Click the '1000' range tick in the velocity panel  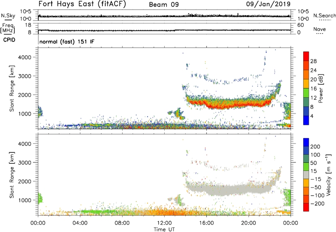(25, 200)
